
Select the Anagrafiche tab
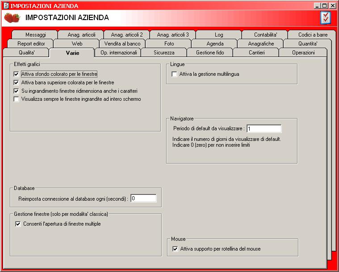(x=260, y=44)
